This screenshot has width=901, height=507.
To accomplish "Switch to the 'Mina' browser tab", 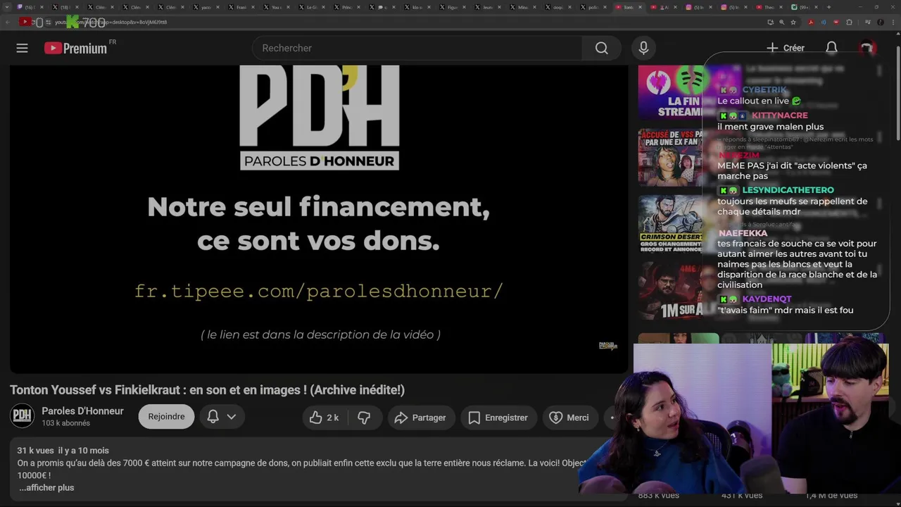I will pos(522,7).
